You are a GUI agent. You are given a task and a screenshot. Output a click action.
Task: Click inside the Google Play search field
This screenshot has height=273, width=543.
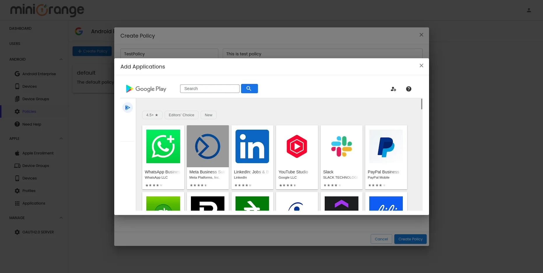(210, 89)
